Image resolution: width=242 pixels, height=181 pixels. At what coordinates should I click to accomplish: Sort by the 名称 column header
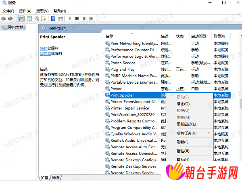tap(109, 36)
